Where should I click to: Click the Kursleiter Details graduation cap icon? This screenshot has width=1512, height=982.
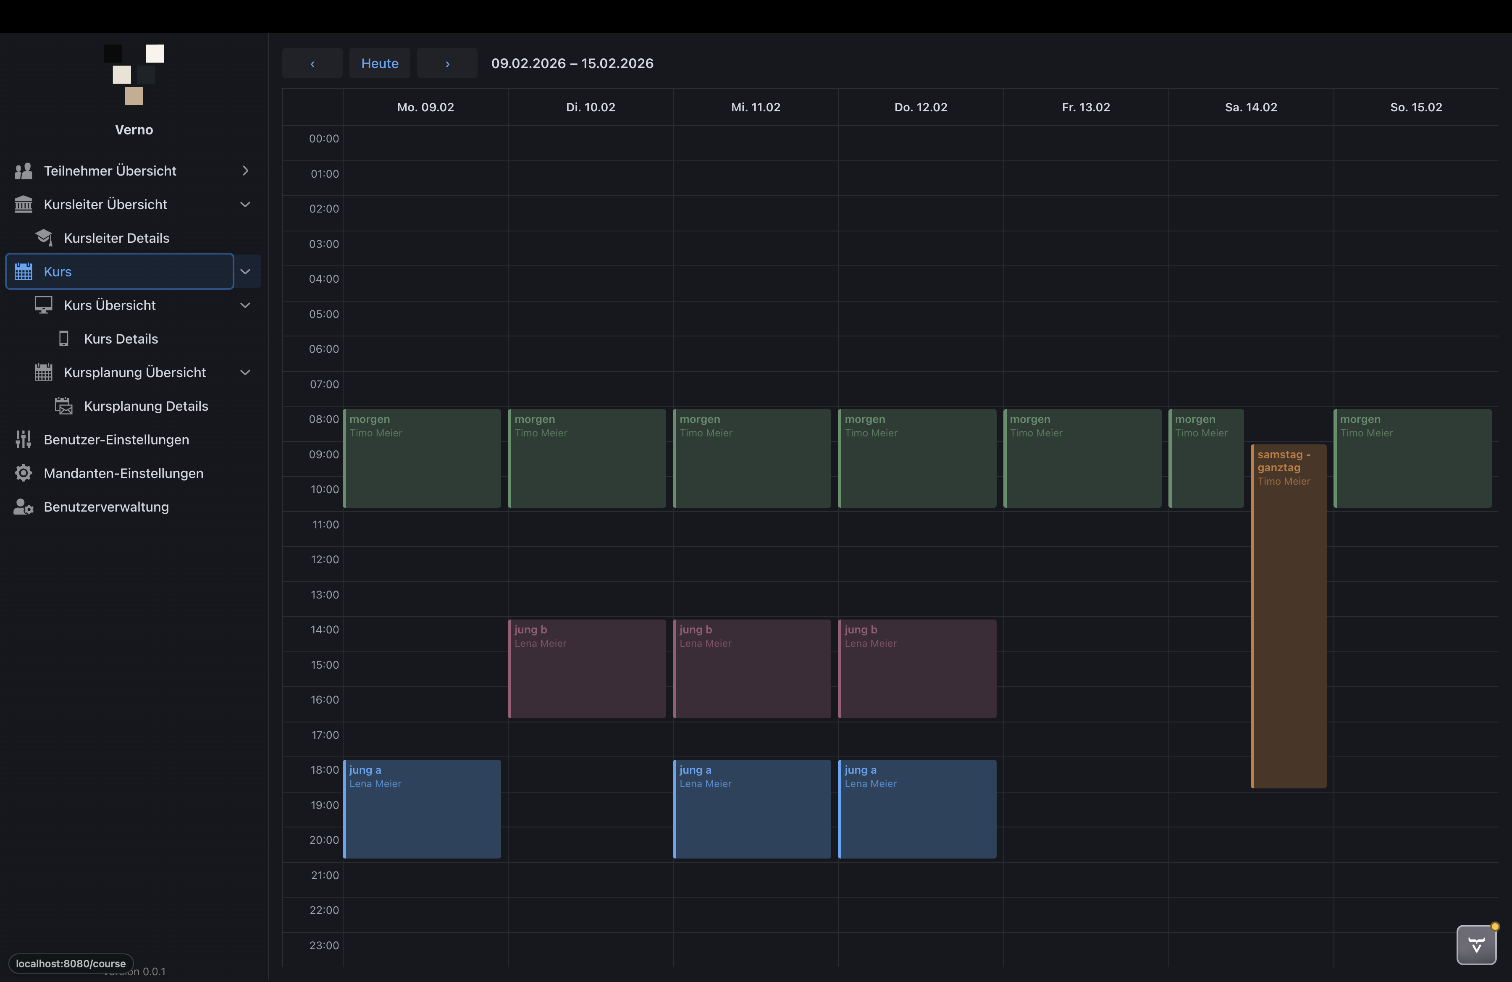(x=44, y=238)
